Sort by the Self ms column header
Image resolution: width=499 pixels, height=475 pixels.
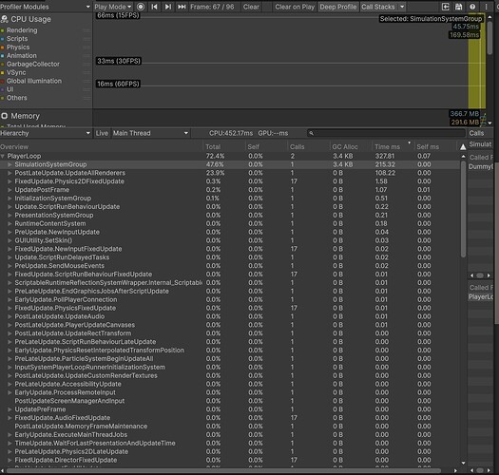pos(435,146)
